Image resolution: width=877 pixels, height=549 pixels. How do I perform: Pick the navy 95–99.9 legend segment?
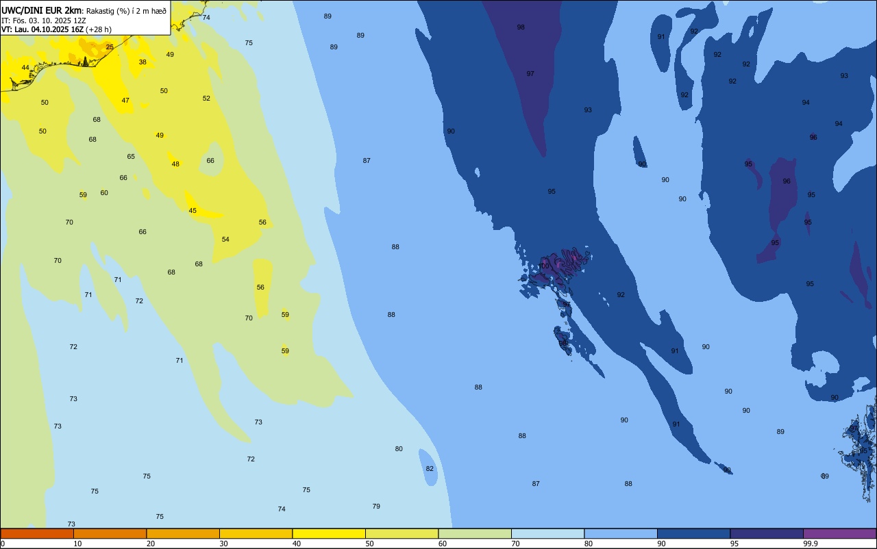tap(767, 533)
